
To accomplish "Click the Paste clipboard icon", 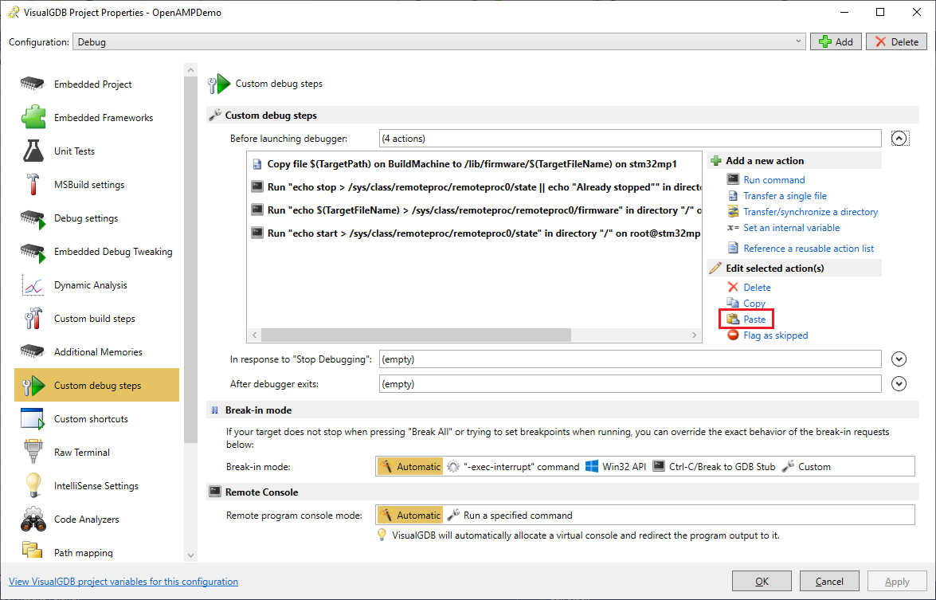I will coord(733,319).
